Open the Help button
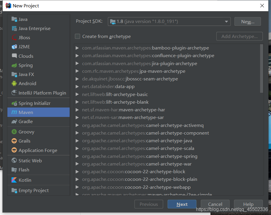The width and height of the screenshot is (271, 215). coord(248,204)
